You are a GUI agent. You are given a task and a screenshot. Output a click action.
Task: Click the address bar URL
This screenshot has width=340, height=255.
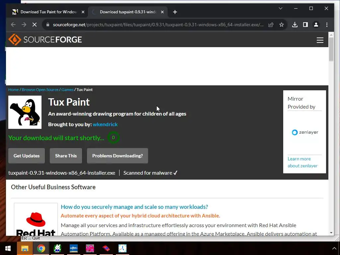(158, 25)
